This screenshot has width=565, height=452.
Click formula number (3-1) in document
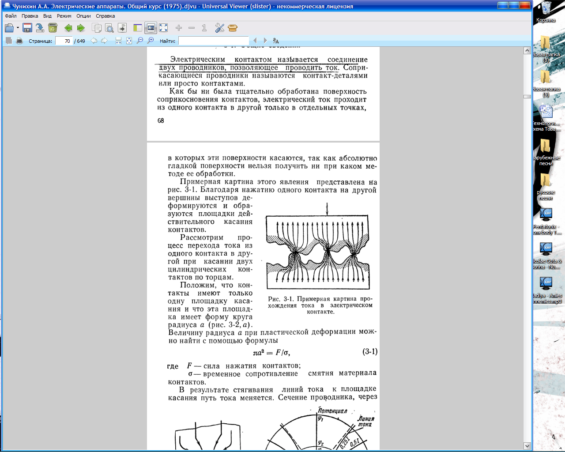[x=370, y=352]
